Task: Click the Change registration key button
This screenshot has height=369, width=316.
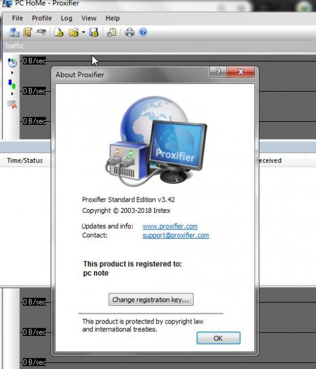Action: 151,300
